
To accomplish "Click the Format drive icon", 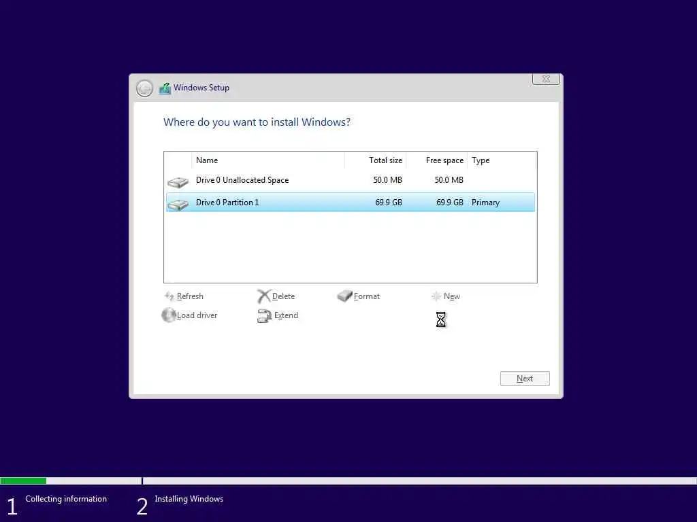I will click(x=344, y=296).
